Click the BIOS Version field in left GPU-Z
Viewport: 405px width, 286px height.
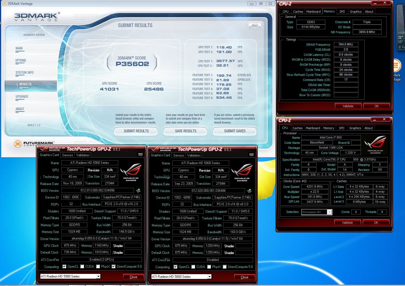click(98, 190)
